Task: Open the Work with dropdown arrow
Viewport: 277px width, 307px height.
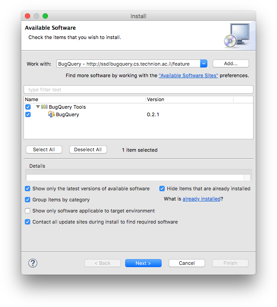Action: coord(204,63)
